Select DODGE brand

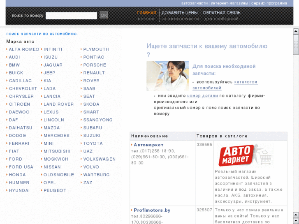click(18, 136)
